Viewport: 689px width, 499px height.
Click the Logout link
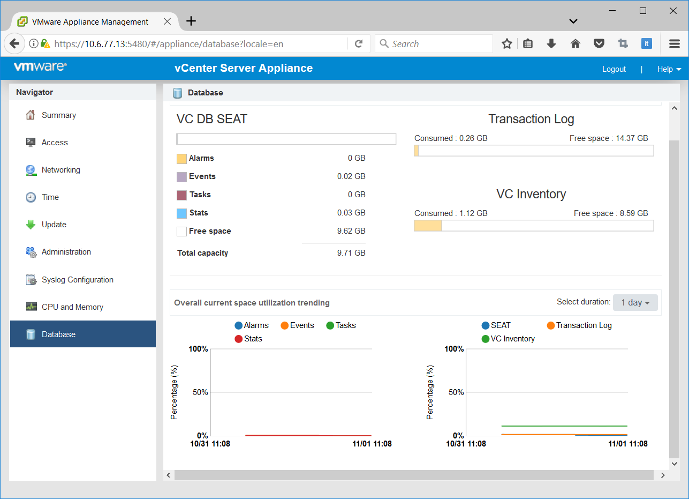(614, 69)
